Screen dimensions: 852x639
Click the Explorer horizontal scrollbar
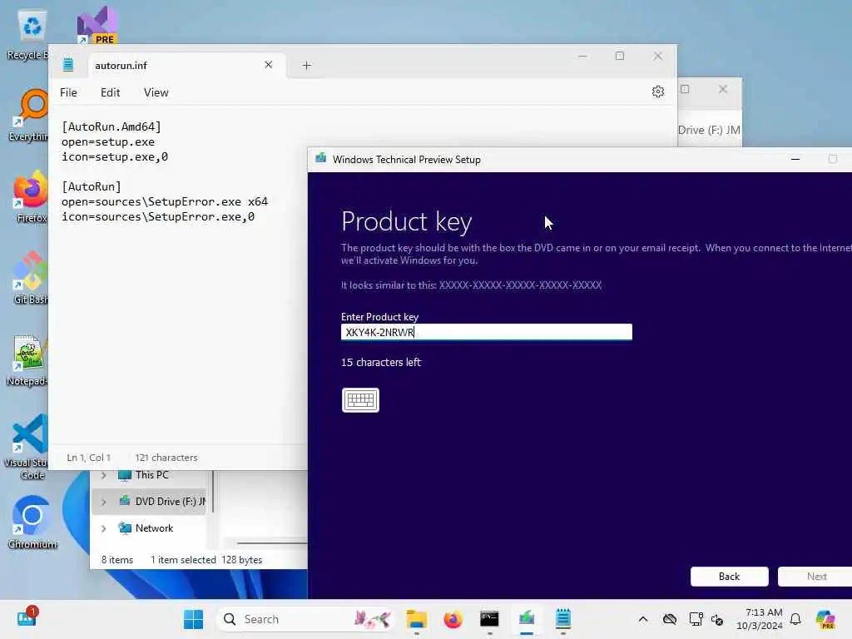(272, 542)
